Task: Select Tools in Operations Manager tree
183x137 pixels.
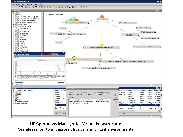Action: [x=19, y=96]
